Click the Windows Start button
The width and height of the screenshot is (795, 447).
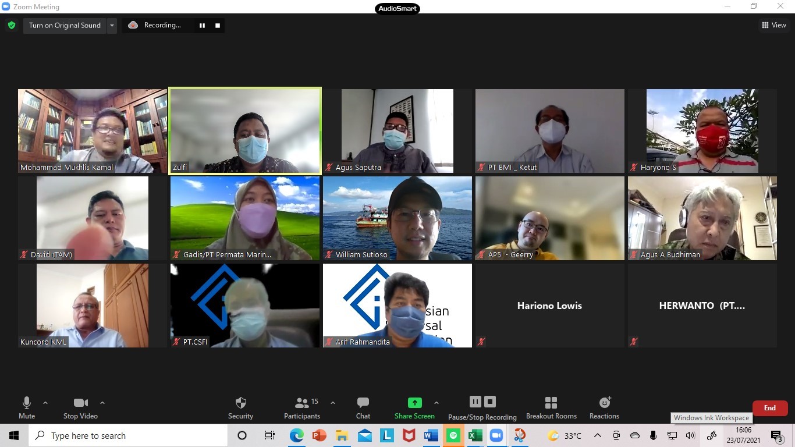point(14,435)
